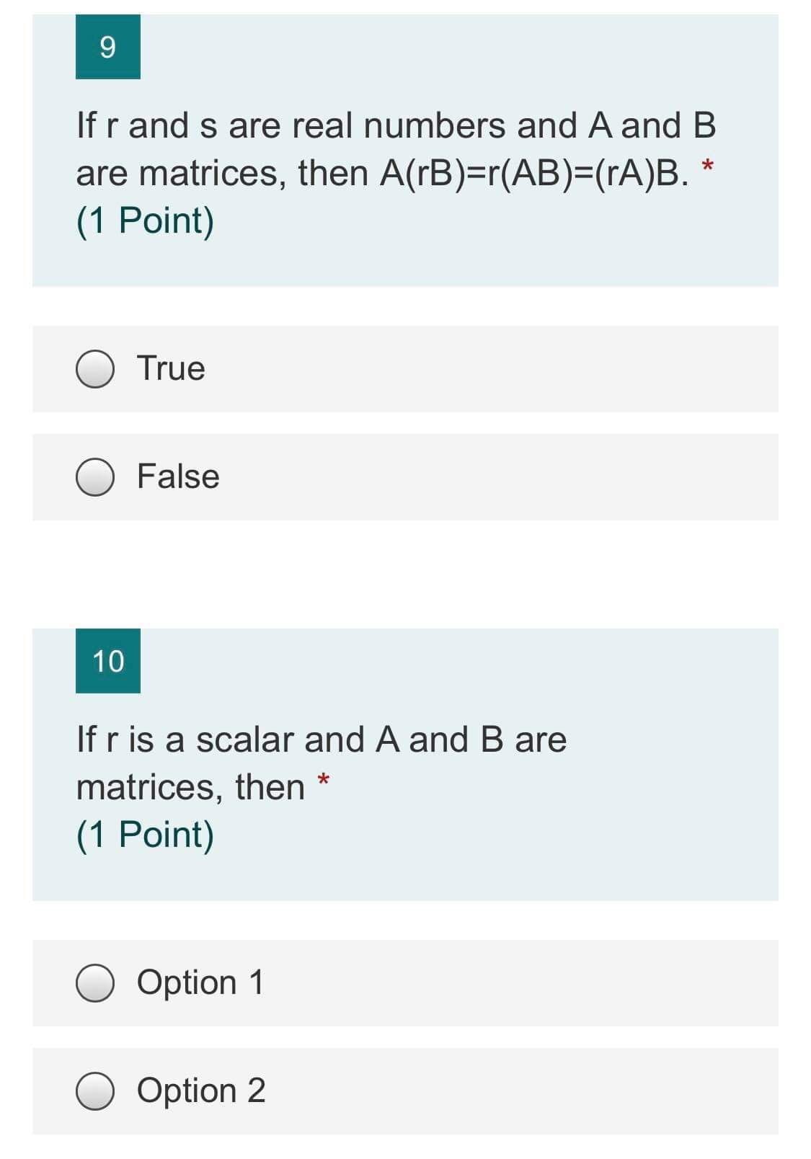This screenshot has height=1159, width=811.
Task: Click the Option 1 answer row
Action: coord(404,982)
